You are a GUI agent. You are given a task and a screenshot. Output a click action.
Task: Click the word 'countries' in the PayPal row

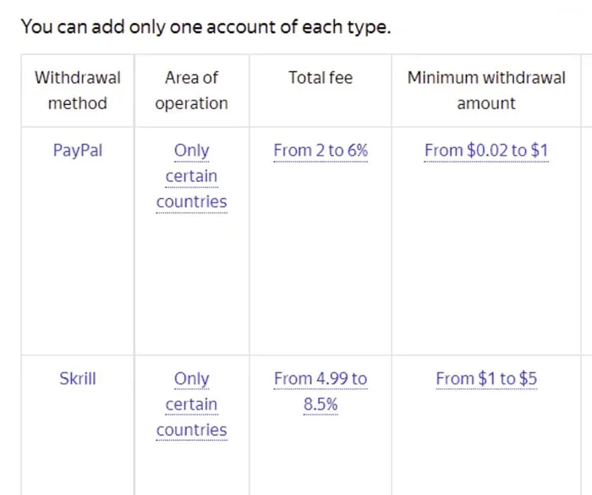coord(191,202)
